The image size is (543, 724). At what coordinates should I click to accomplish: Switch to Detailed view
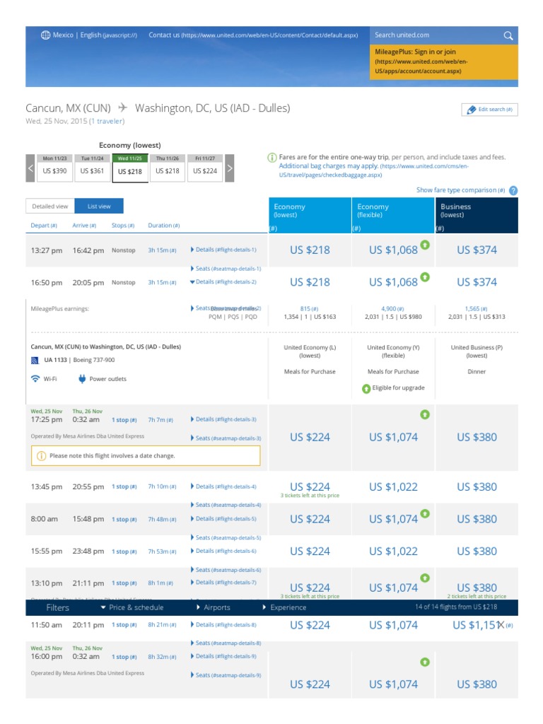click(x=49, y=206)
